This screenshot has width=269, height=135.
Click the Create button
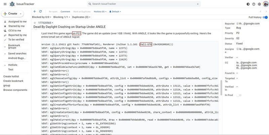coord(12,13)
